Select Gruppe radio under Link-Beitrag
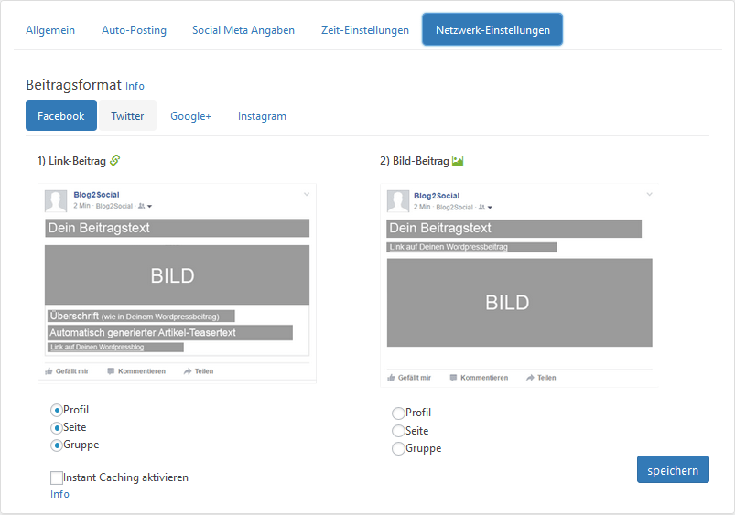This screenshot has height=515, width=735. pos(56,445)
